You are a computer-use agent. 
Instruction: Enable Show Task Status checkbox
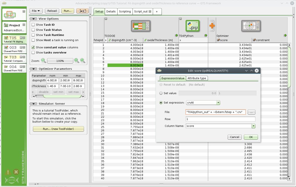(x=33, y=30)
